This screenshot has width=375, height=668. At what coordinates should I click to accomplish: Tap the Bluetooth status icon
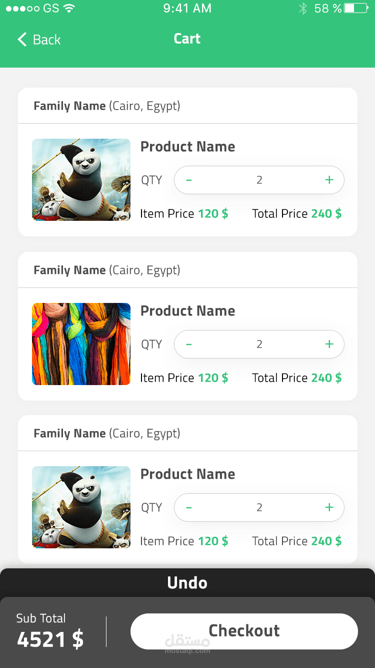point(302,9)
